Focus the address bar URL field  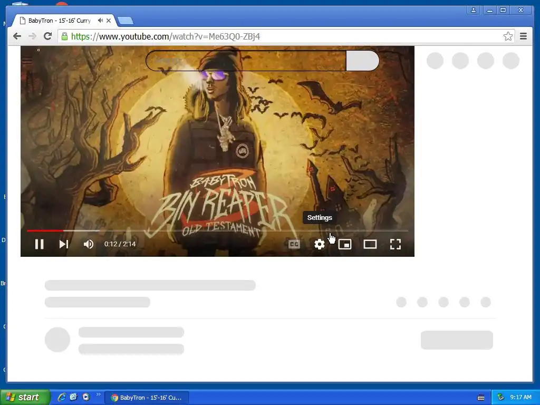pos(286,36)
